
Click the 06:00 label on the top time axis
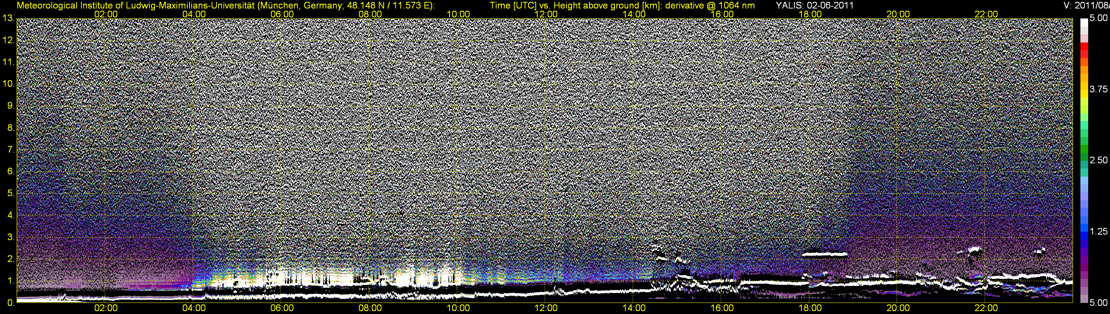(282, 14)
